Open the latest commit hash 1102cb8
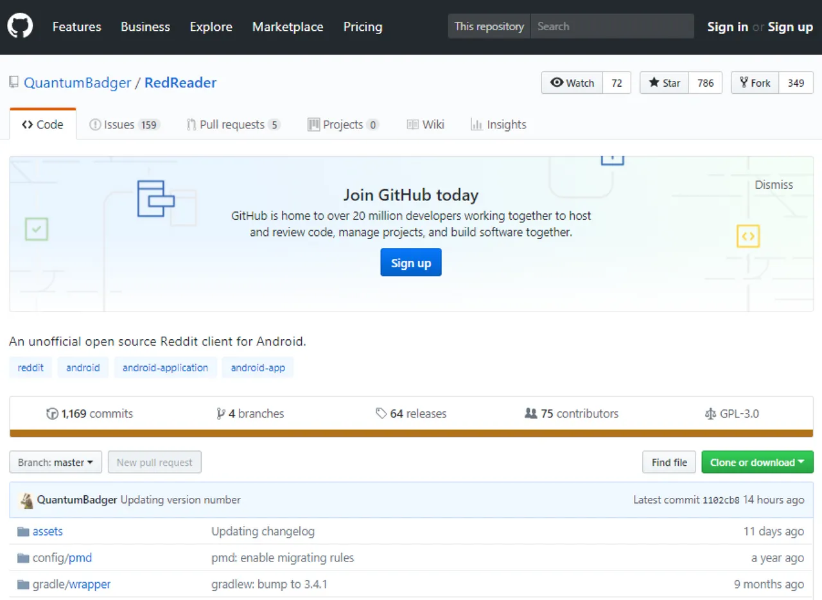The height and width of the screenshot is (600, 822). pos(721,500)
